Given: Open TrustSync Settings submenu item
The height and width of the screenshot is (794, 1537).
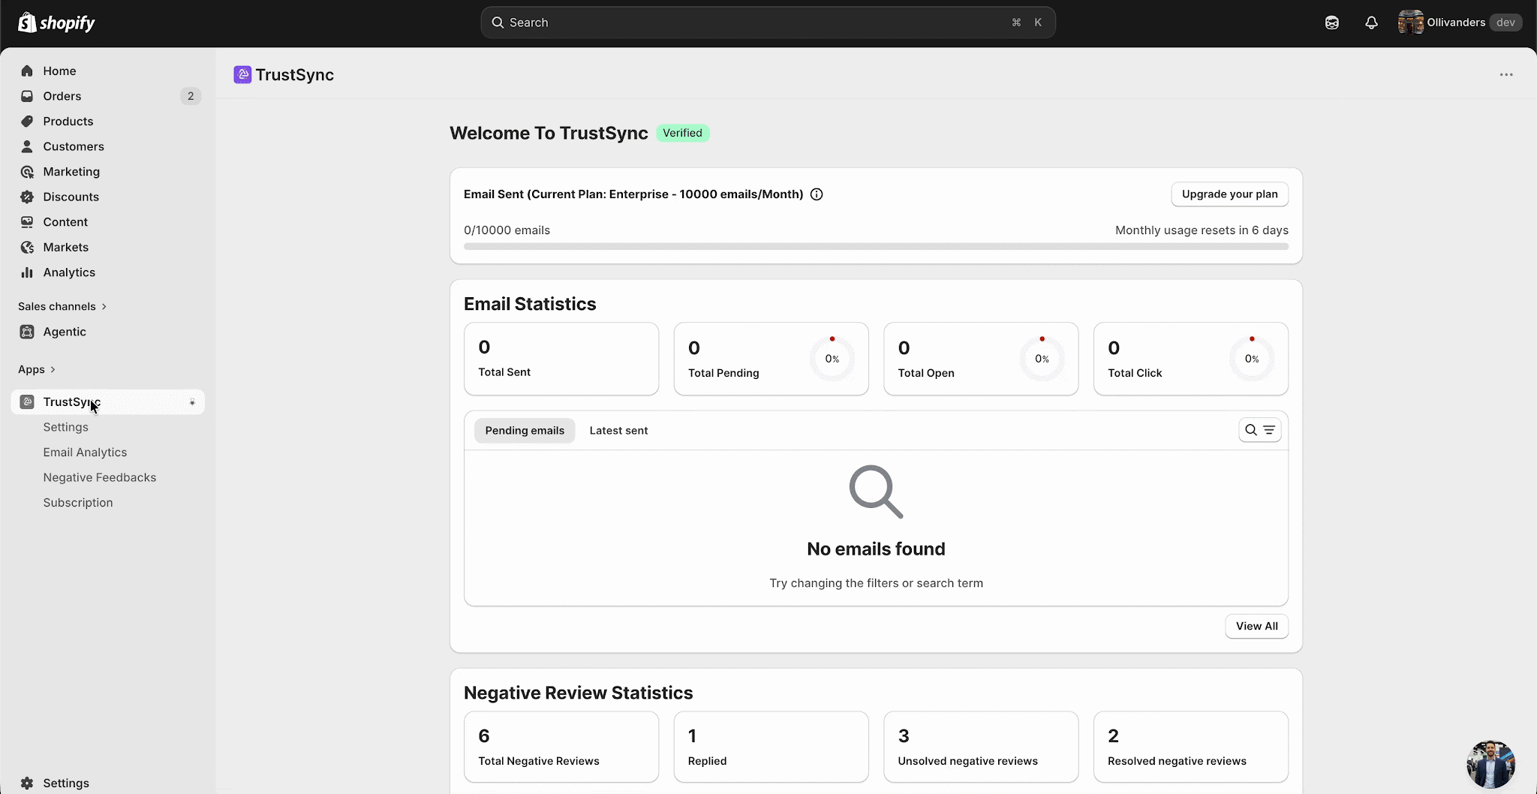Looking at the screenshot, I should click(66, 427).
